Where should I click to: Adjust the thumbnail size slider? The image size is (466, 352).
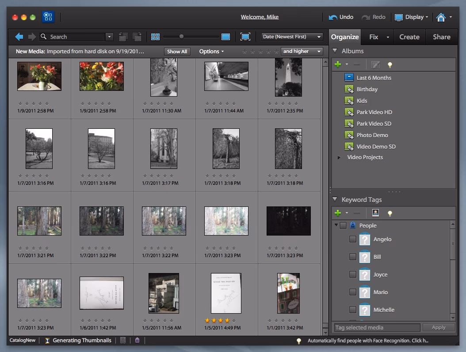(x=181, y=37)
